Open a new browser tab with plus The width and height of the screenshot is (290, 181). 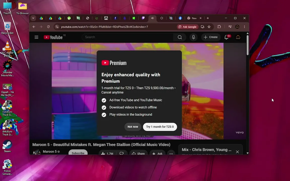tap(208, 18)
